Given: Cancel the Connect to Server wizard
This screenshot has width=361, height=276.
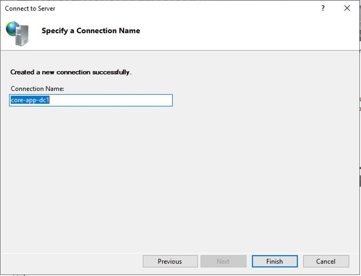Looking at the screenshot, I should click(325, 261).
